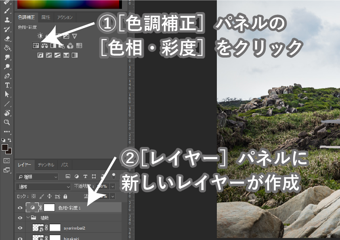The width and height of the screenshot is (340, 240).
Task: Select the Zoom tool
Action: coord(7,122)
